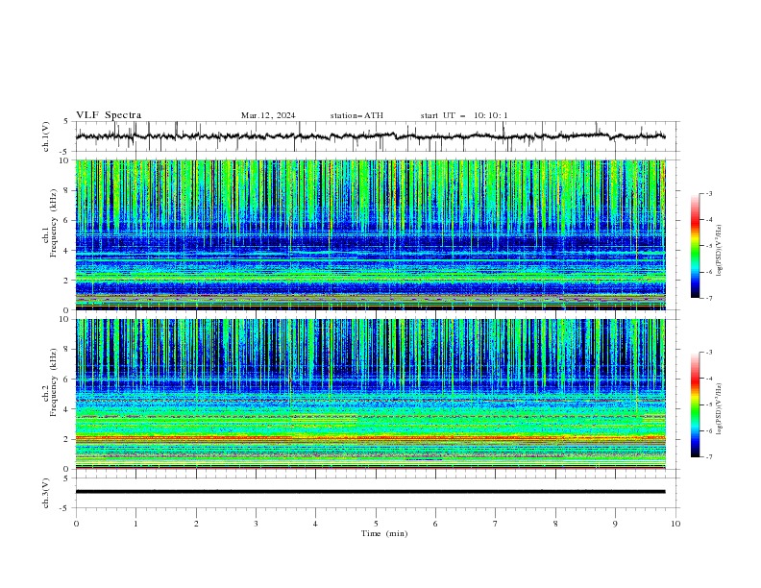Click the time axis tick label "6"
The width and height of the screenshot is (761, 588).
pyautogui.click(x=435, y=524)
